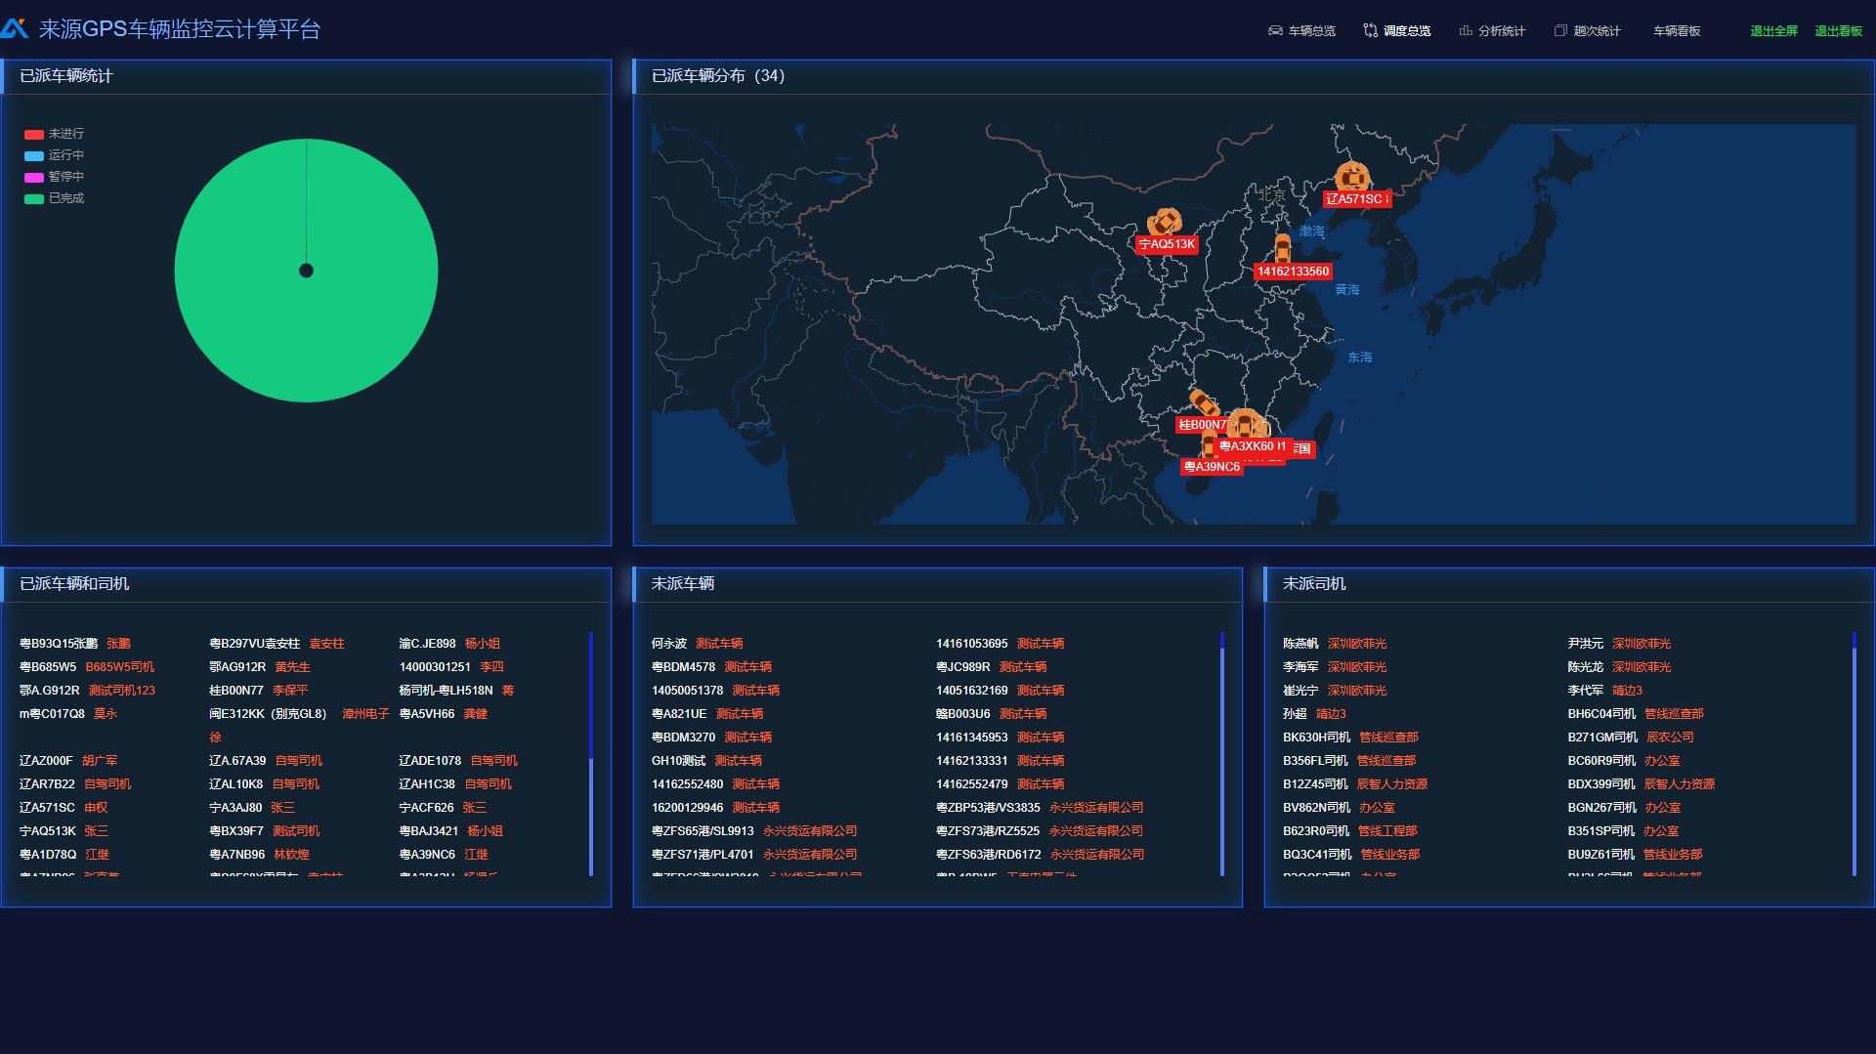Click the platform logo icon at top left

point(15,29)
